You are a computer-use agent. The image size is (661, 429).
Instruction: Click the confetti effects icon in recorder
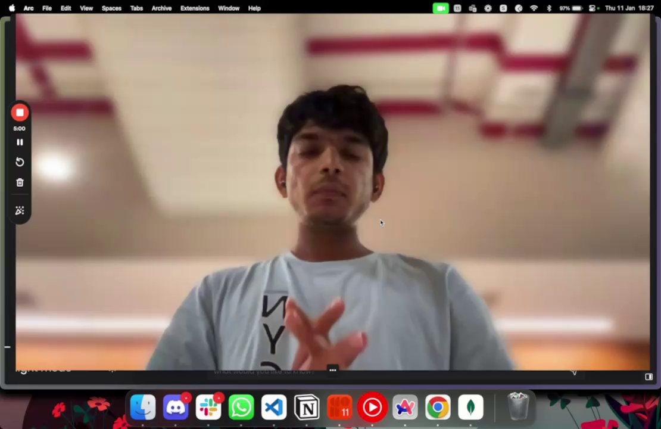point(20,210)
